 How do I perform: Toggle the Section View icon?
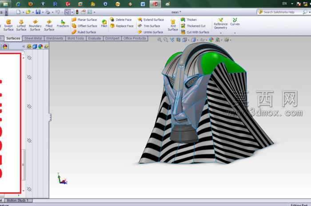click(178, 40)
